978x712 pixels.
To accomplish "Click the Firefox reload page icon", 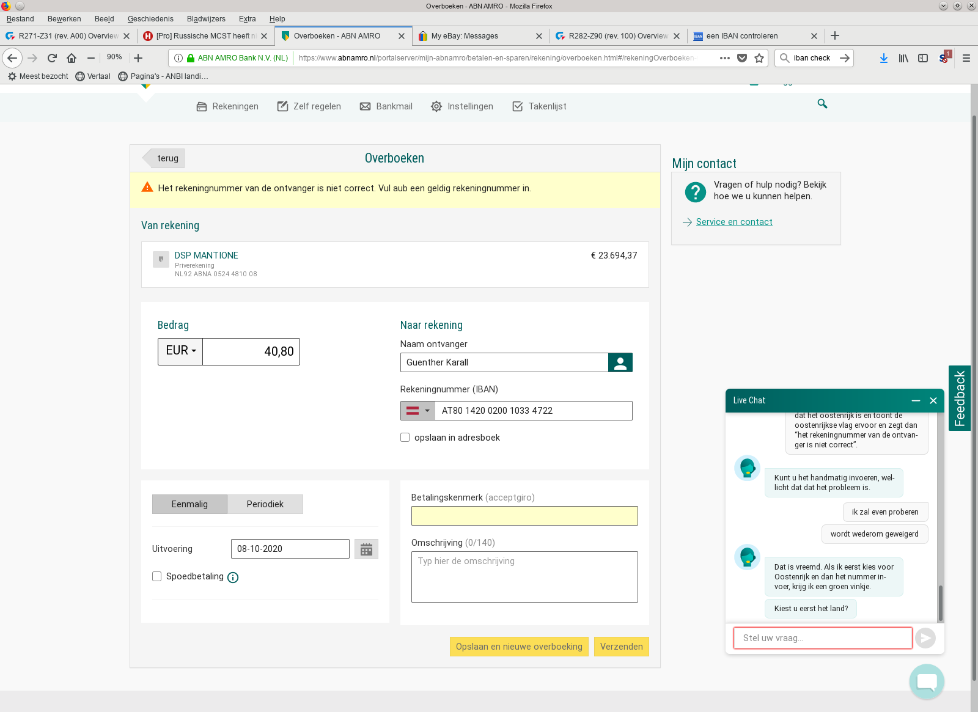I will click(52, 58).
